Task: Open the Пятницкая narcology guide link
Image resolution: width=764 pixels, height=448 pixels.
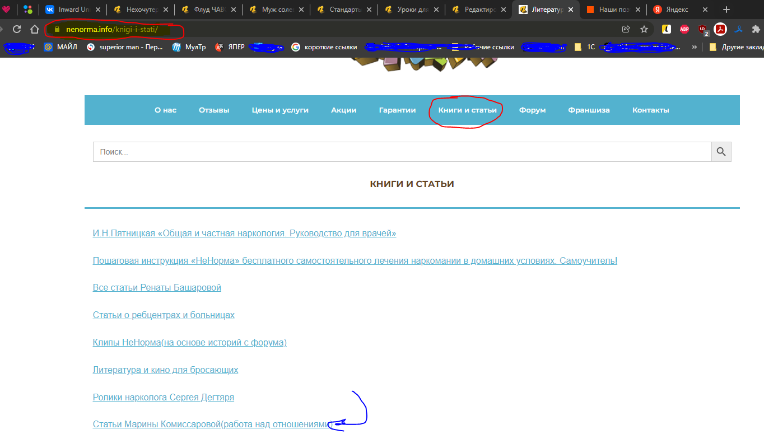Action: pyautogui.click(x=244, y=234)
